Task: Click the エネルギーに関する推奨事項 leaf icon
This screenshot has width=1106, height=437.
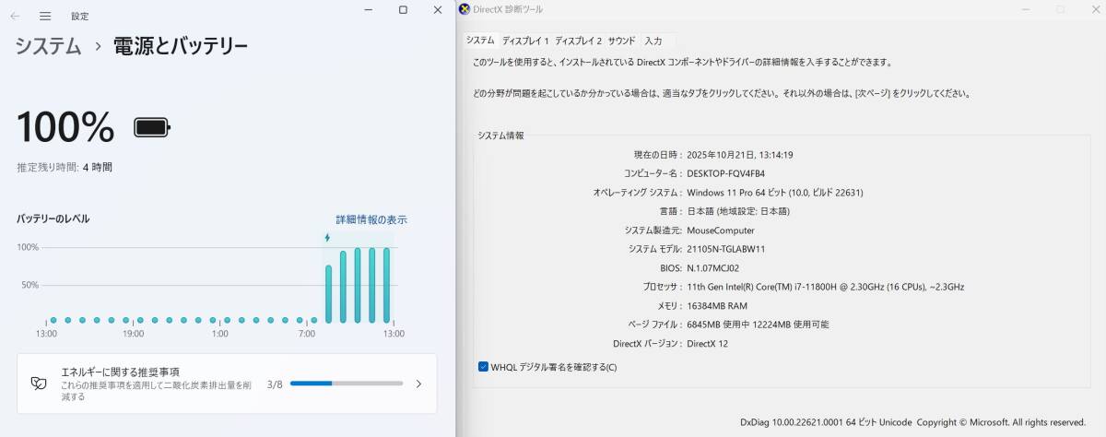Action: (x=39, y=384)
